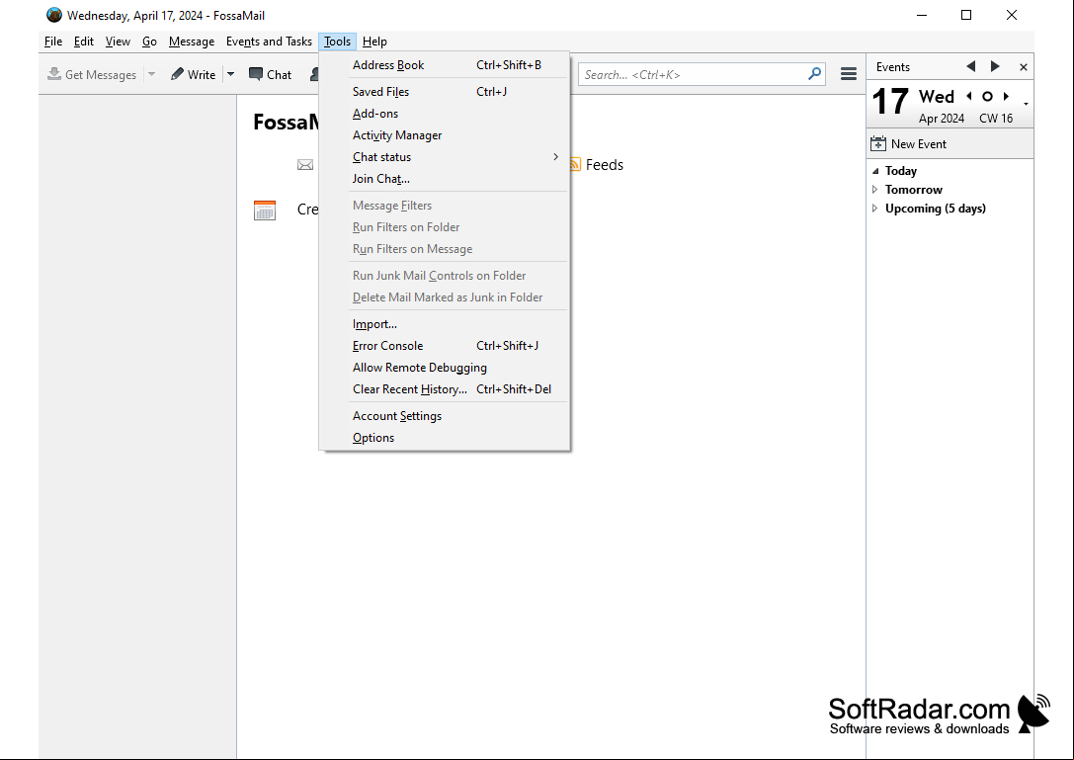
Task: Click the Write pencil icon
Action: click(178, 74)
